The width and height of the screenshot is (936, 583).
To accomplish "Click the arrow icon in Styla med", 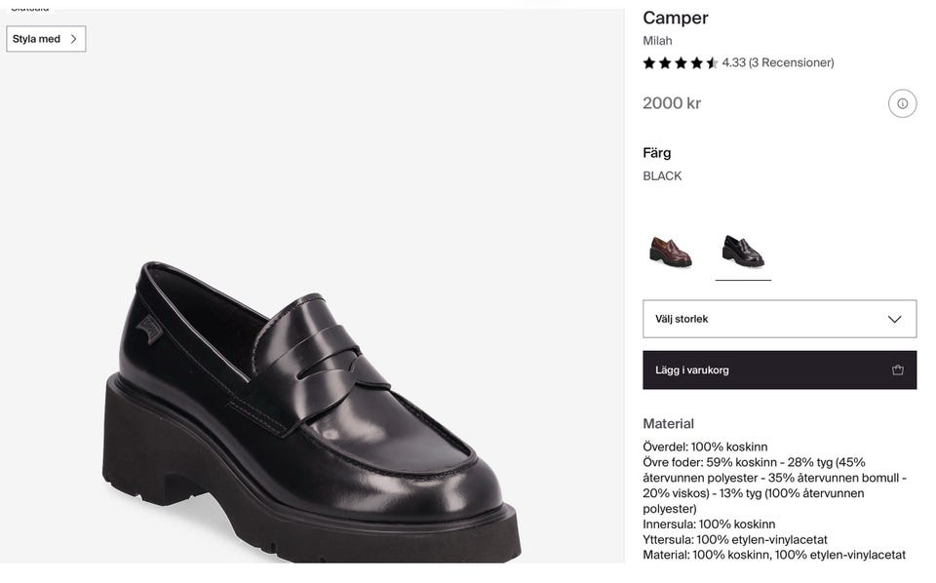I will pyautogui.click(x=73, y=39).
